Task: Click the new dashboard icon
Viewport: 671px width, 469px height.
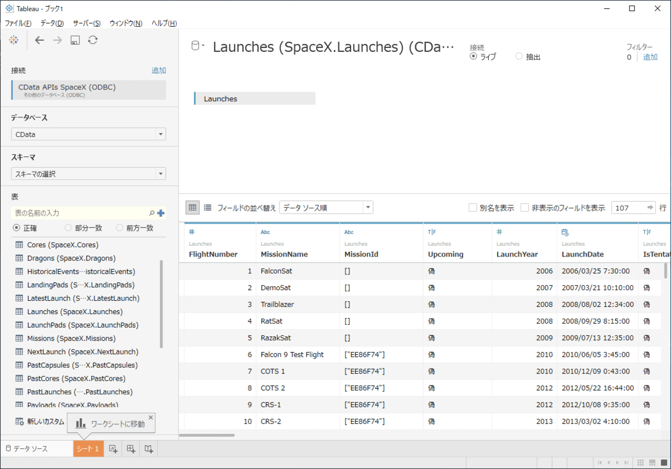Action: coord(131,449)
